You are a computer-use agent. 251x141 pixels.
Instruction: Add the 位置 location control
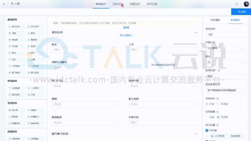(x=35, y=59)
